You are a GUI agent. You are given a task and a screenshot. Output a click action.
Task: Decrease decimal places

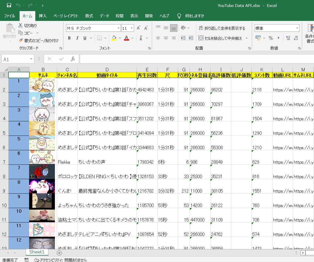point(296,38)
